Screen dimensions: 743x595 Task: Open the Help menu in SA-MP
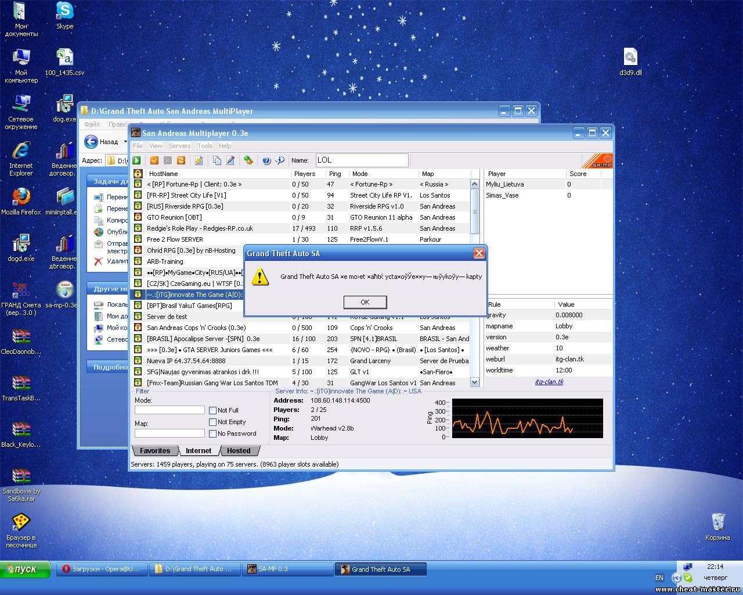click(x=225, y=146)
